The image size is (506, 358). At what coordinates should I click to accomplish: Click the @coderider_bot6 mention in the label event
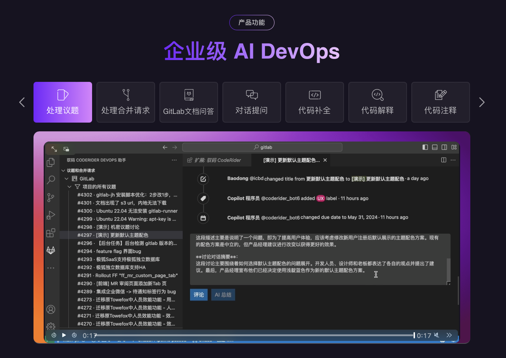click(281, 198)
